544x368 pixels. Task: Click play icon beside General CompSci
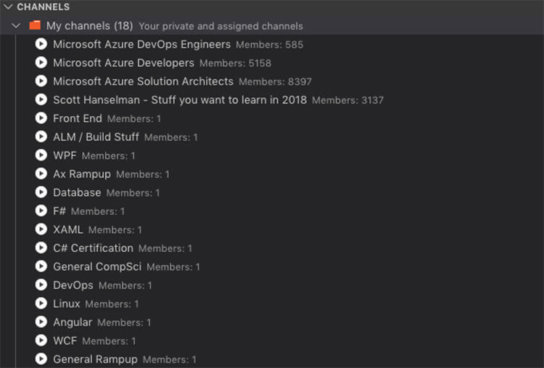[41, 266]
